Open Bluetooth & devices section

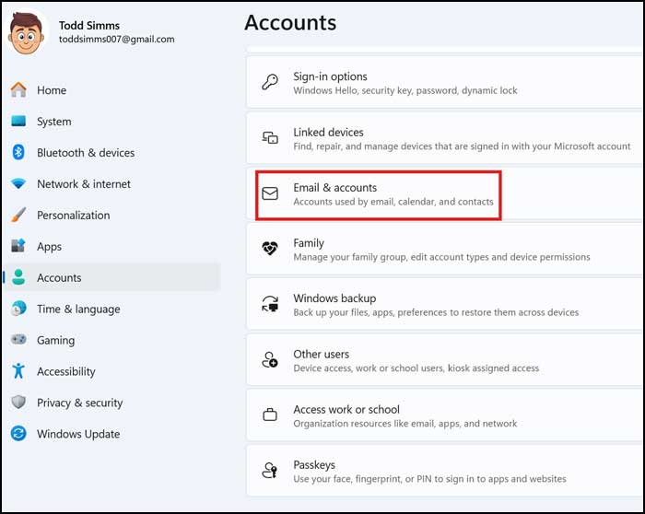click(x=111, y=152)
